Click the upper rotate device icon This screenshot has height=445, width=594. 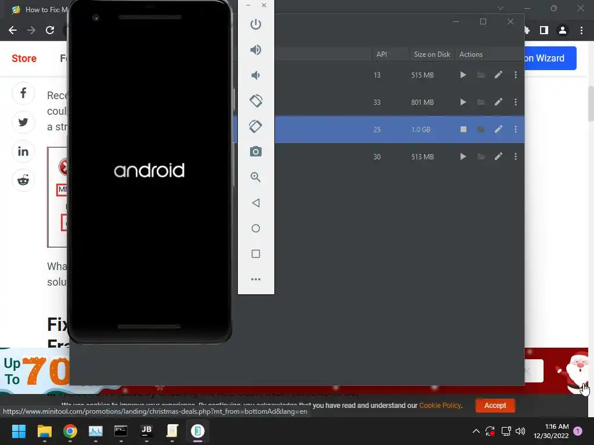pos(256,101)
